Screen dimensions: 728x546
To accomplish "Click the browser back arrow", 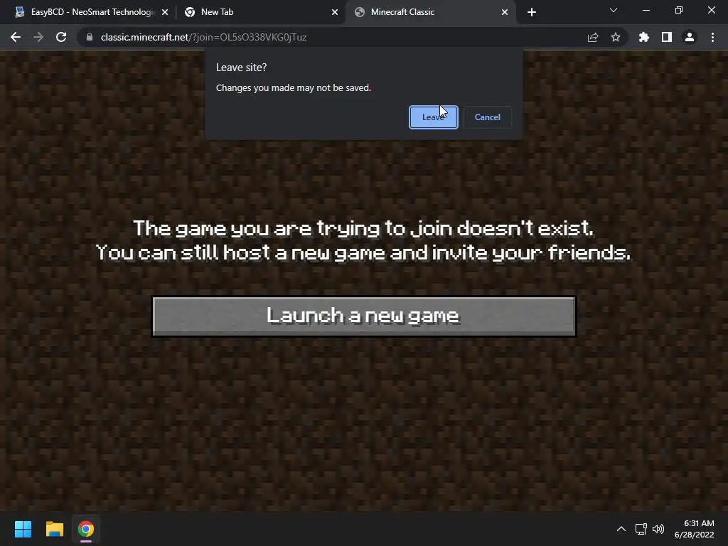I will point(16,37).
